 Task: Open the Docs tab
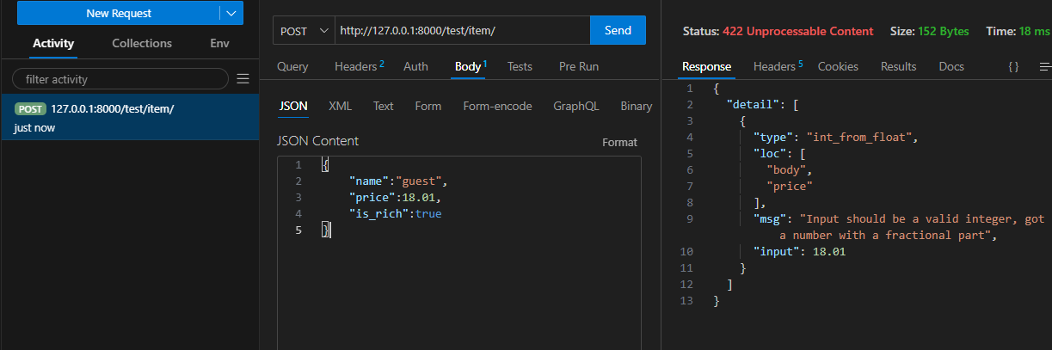coord(951,66)
